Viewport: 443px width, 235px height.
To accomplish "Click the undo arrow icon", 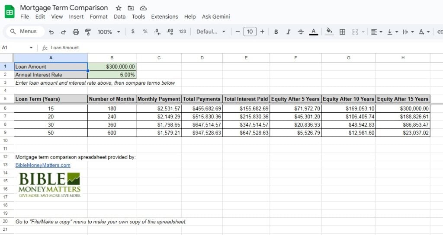I will (51, 32).
